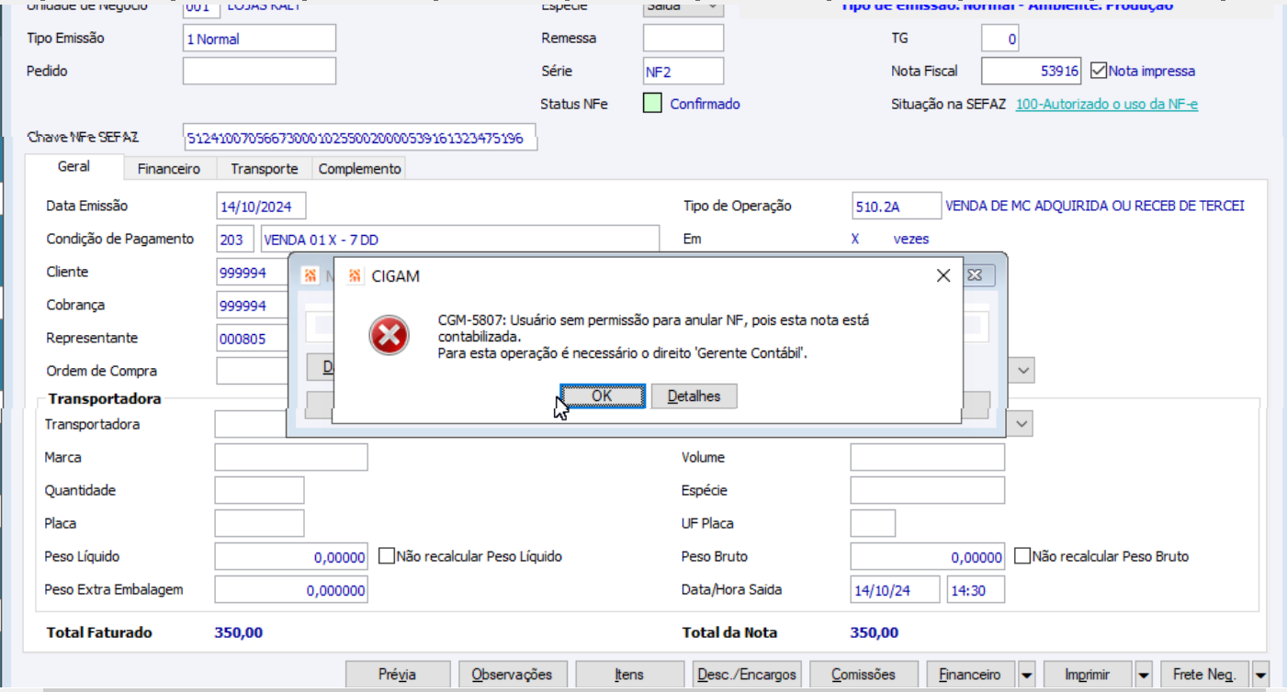The height and width of the screenshot is (692, 1287).
Task: Open Observações from the bottom bar
Action: (513, 675)
